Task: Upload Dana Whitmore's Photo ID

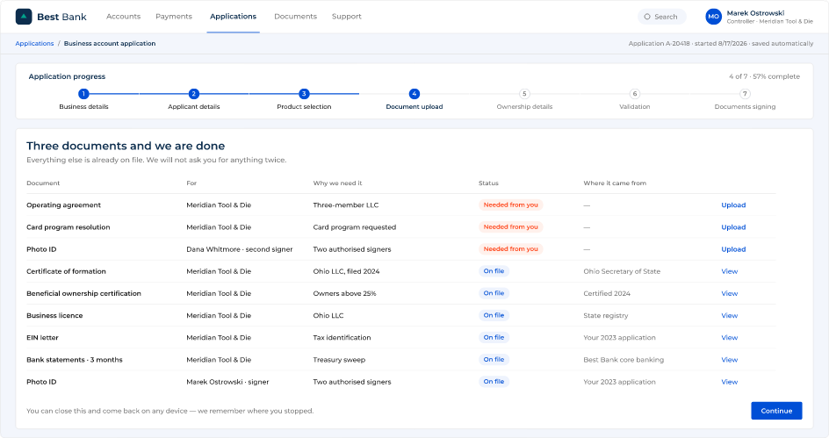Action: point(733,249)
